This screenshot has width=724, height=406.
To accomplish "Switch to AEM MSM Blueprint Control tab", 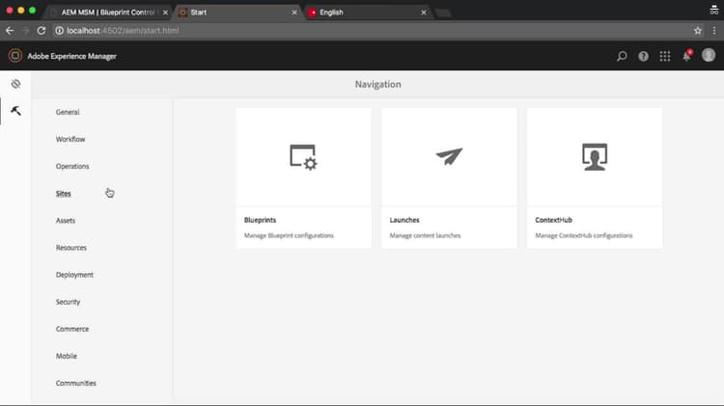I will tap(107, 13).
